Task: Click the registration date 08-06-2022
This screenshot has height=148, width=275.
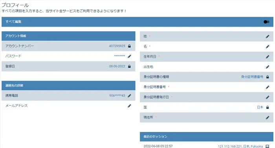Action: click(117, 66)
